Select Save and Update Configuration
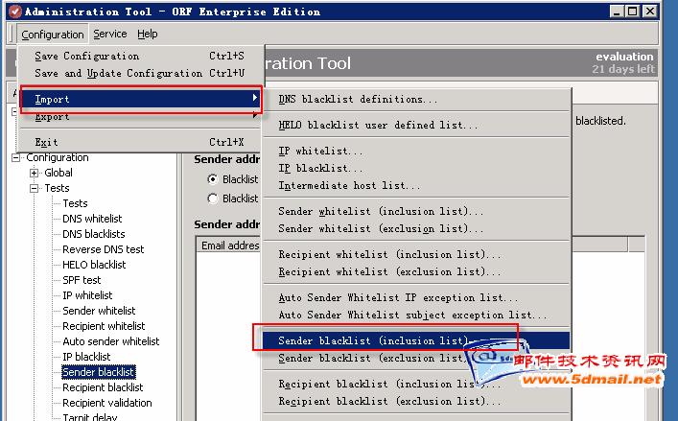Image resolution: width=678 pixels, height=421 pixels. coord(118,73)
